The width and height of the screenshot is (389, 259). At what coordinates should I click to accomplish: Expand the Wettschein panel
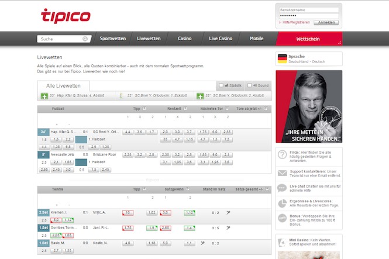pos(308,39)
